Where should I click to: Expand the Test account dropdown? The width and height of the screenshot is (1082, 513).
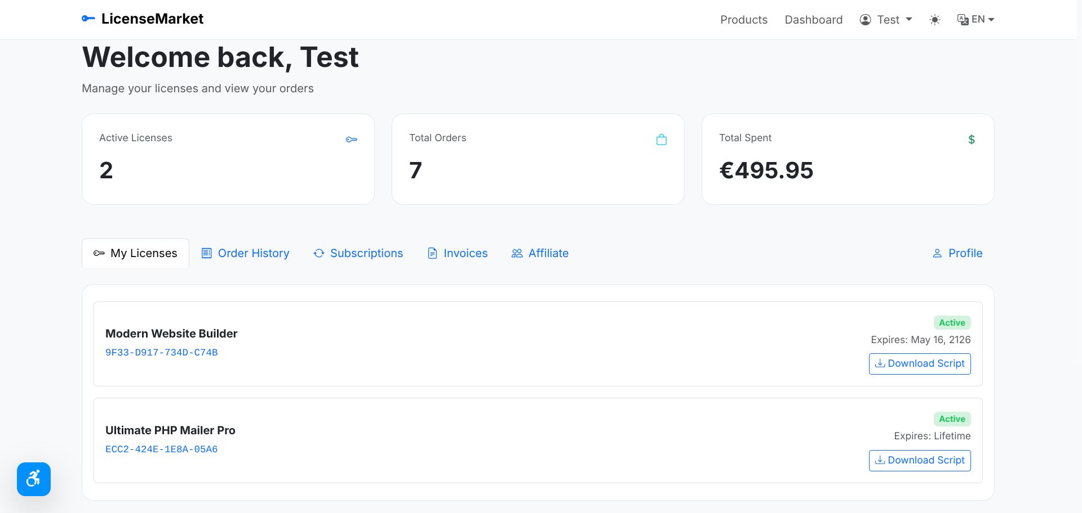point(886,20)
